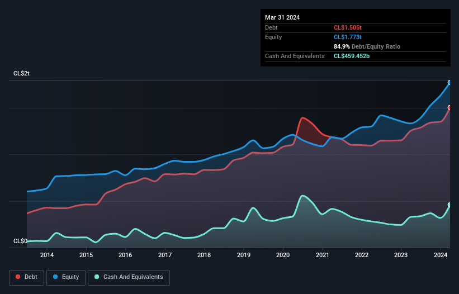Select the 2022 x-axis label
The height and width of the screenshot is (294, 459).
pyautogui.click(x=362, y=255)
